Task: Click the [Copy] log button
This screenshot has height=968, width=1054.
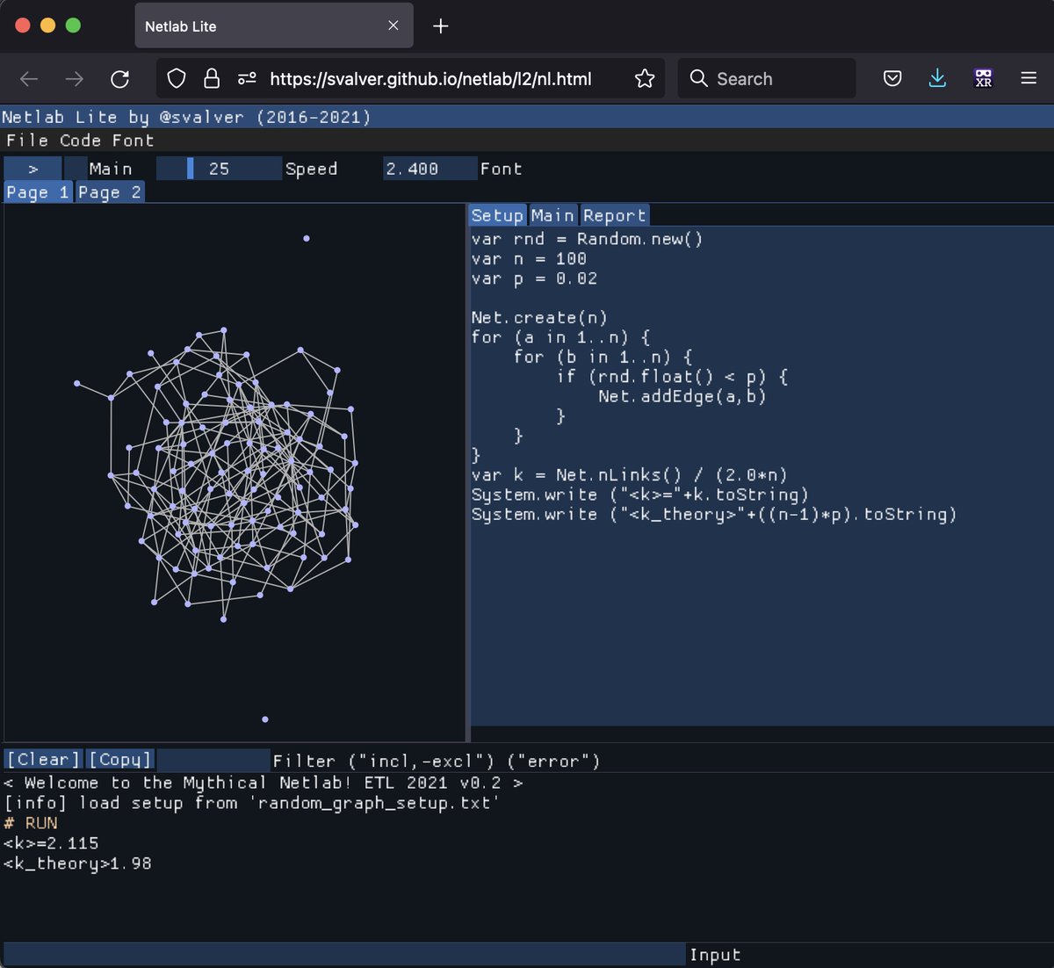Action: pos(119,760)
